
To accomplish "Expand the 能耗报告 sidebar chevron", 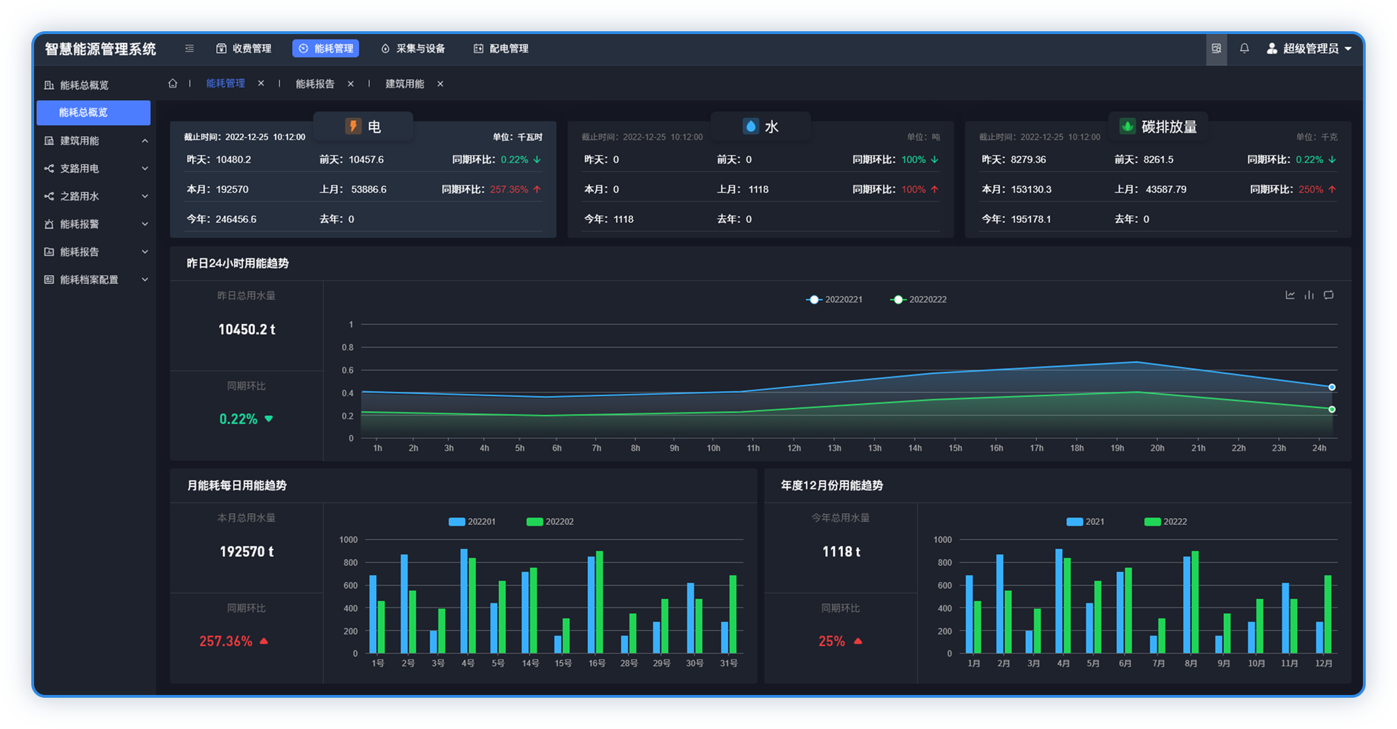I will [x=145, y=252].
